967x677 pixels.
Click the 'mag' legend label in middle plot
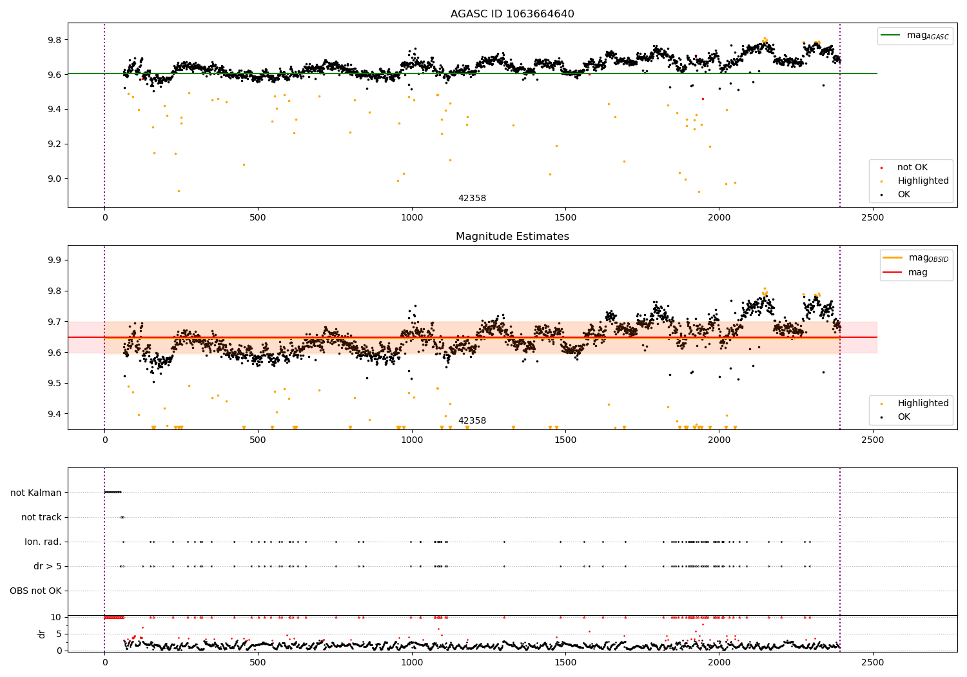(918, 273)
